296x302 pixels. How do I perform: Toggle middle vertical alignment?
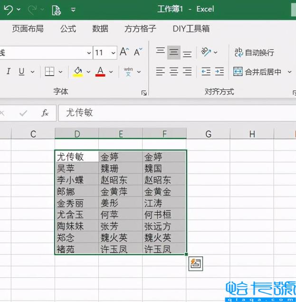tap(174, 52)
